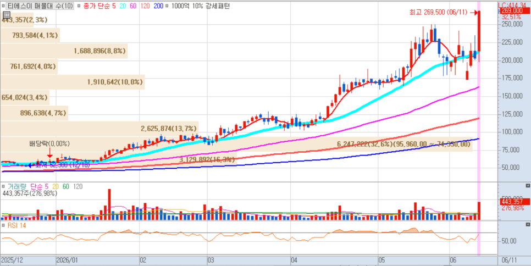This screenshot has height=266, width=531.
Task: Click the 05 month date axis label
Action: click(x=381, y=261)
